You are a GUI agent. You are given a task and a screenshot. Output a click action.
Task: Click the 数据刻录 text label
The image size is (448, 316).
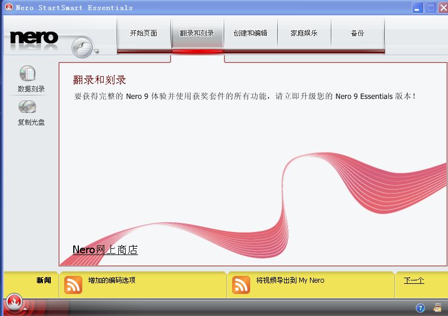click(31, 89)
